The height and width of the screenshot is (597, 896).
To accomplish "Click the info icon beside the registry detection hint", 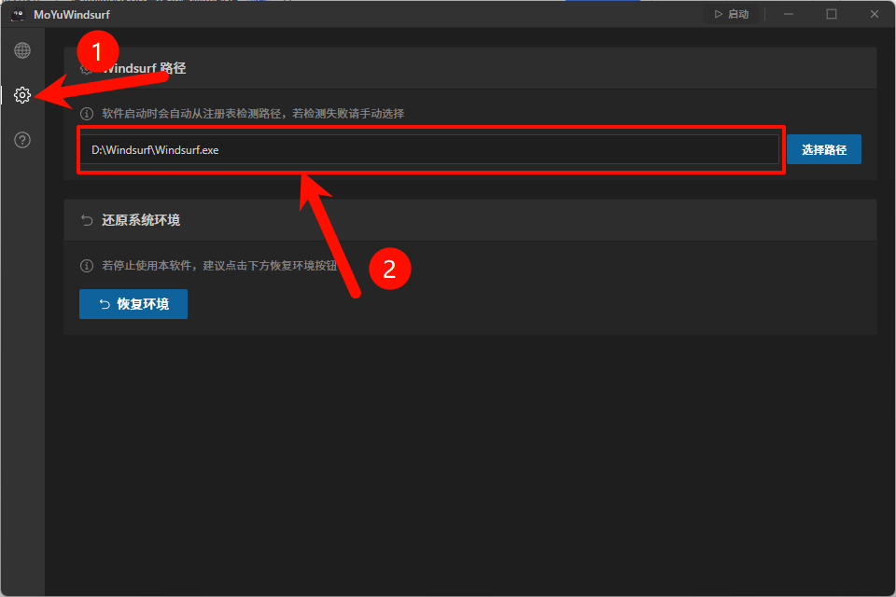I will click(x=87, y=114).
